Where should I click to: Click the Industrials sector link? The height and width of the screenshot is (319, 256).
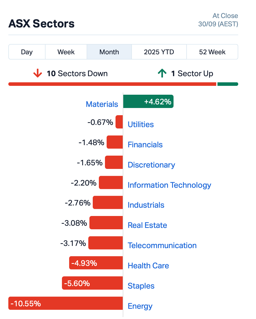tap(146, 205)
